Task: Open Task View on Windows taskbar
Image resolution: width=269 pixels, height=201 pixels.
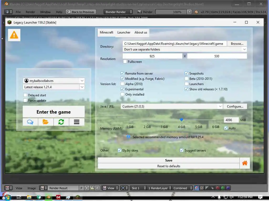Action: [x=19, y=197]
